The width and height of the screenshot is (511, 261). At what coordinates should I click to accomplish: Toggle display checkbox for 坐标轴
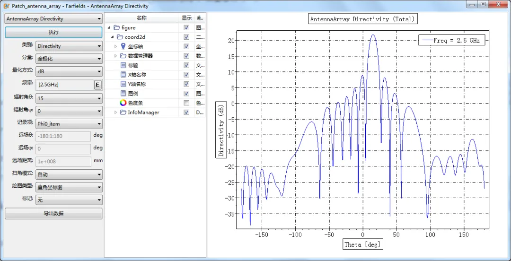click(x=186, y=46)
